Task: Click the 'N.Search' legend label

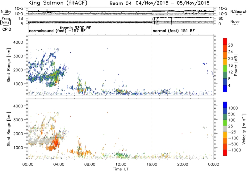Action: (238, 11)
